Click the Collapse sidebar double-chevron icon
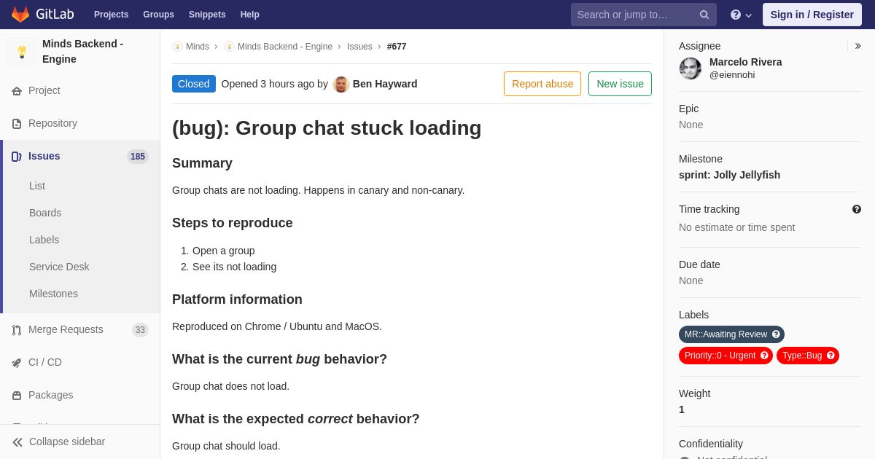 point(17,442)
